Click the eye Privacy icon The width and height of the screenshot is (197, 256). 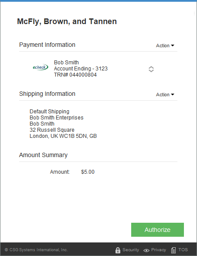click(146, 250)
